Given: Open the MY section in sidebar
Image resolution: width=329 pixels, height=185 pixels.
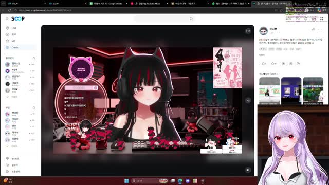Looking at the screenshot, I should click(x=21, y=41).
